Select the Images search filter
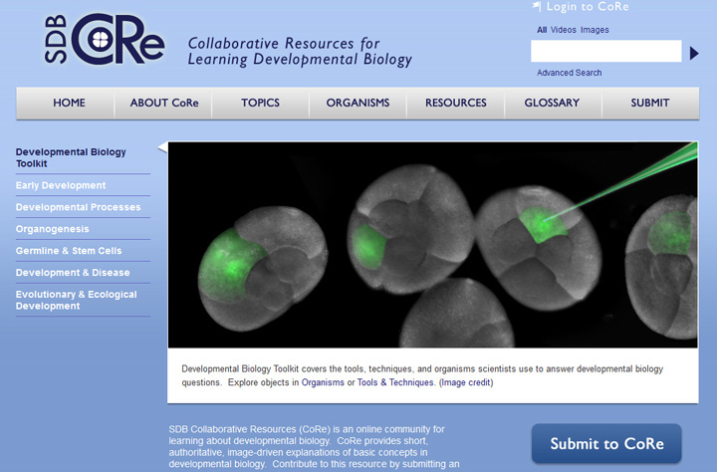 [x=595, y=30]
